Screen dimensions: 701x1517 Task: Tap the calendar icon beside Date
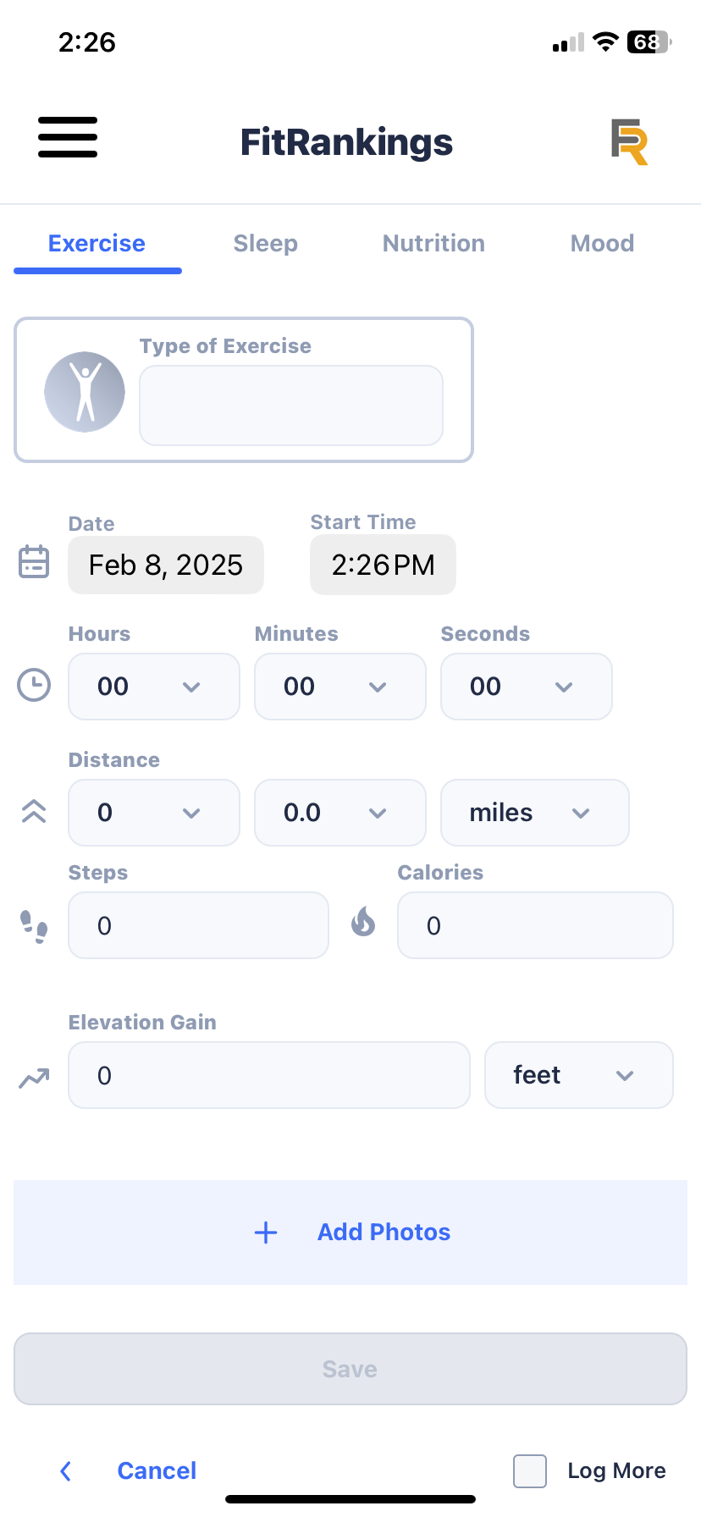(34, 562)
